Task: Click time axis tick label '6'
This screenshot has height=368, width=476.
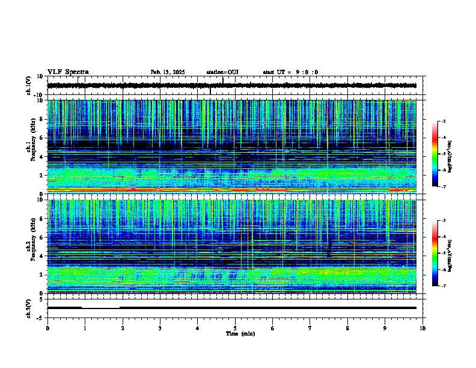Action: tap(273, 328)
